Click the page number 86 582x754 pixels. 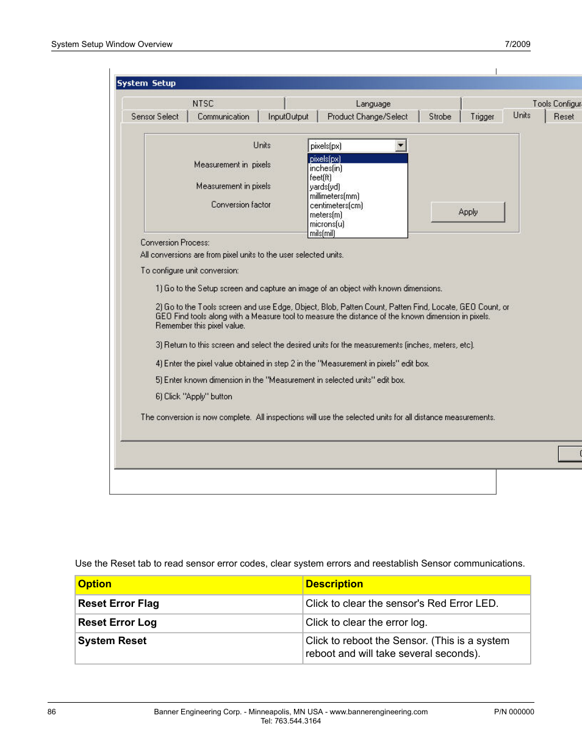[x=52, y=712]
